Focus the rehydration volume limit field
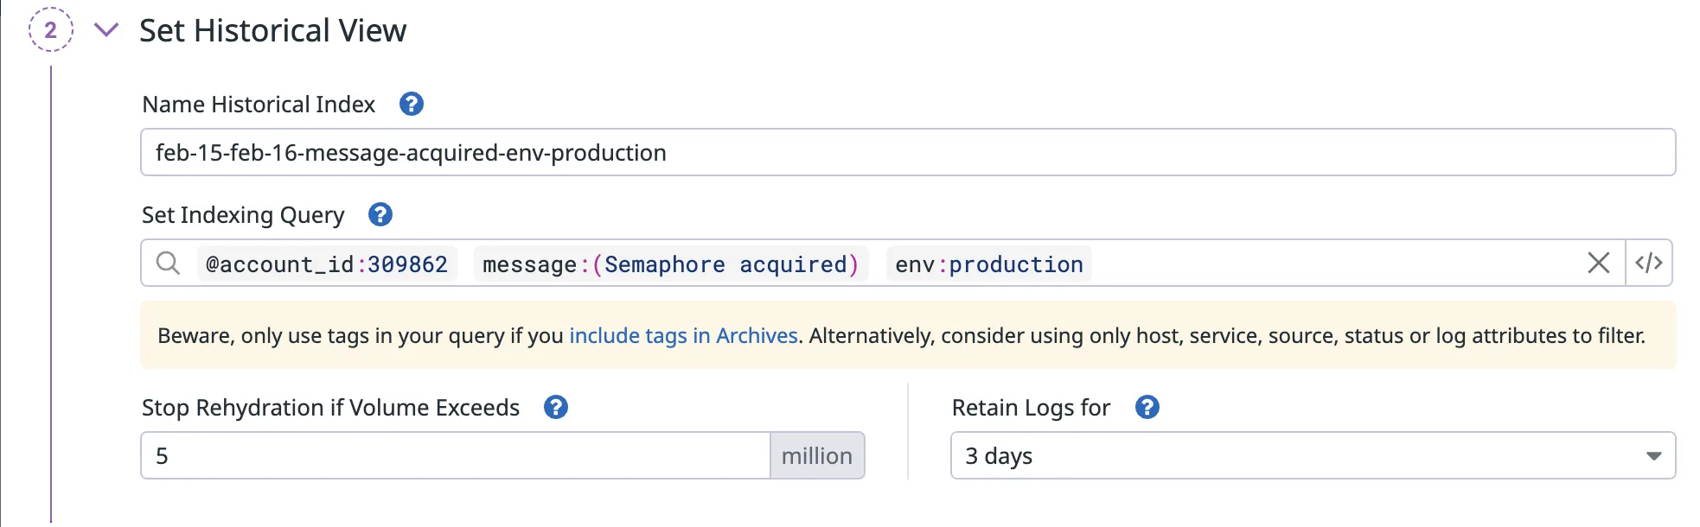Screen dimensions: 1700x527 pos(456,456)
